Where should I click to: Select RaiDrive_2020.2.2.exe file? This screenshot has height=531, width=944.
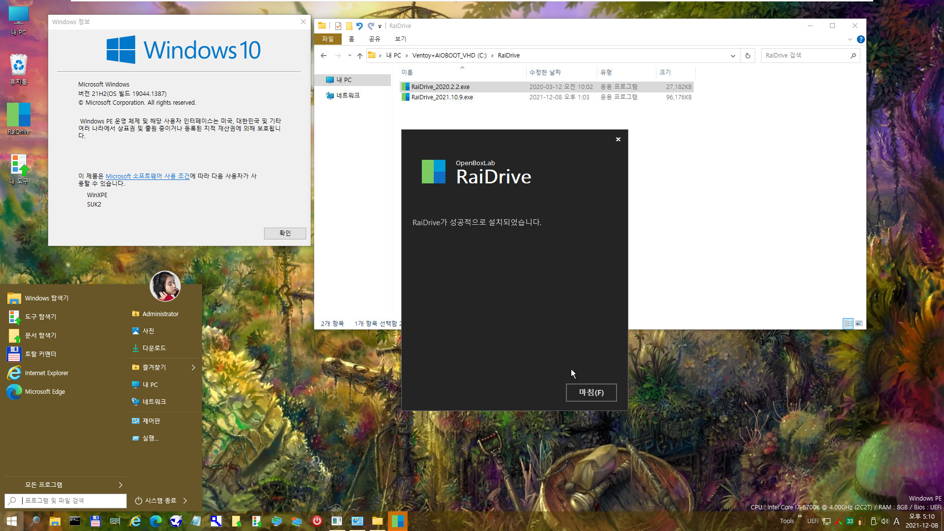[x=547, y=87]
